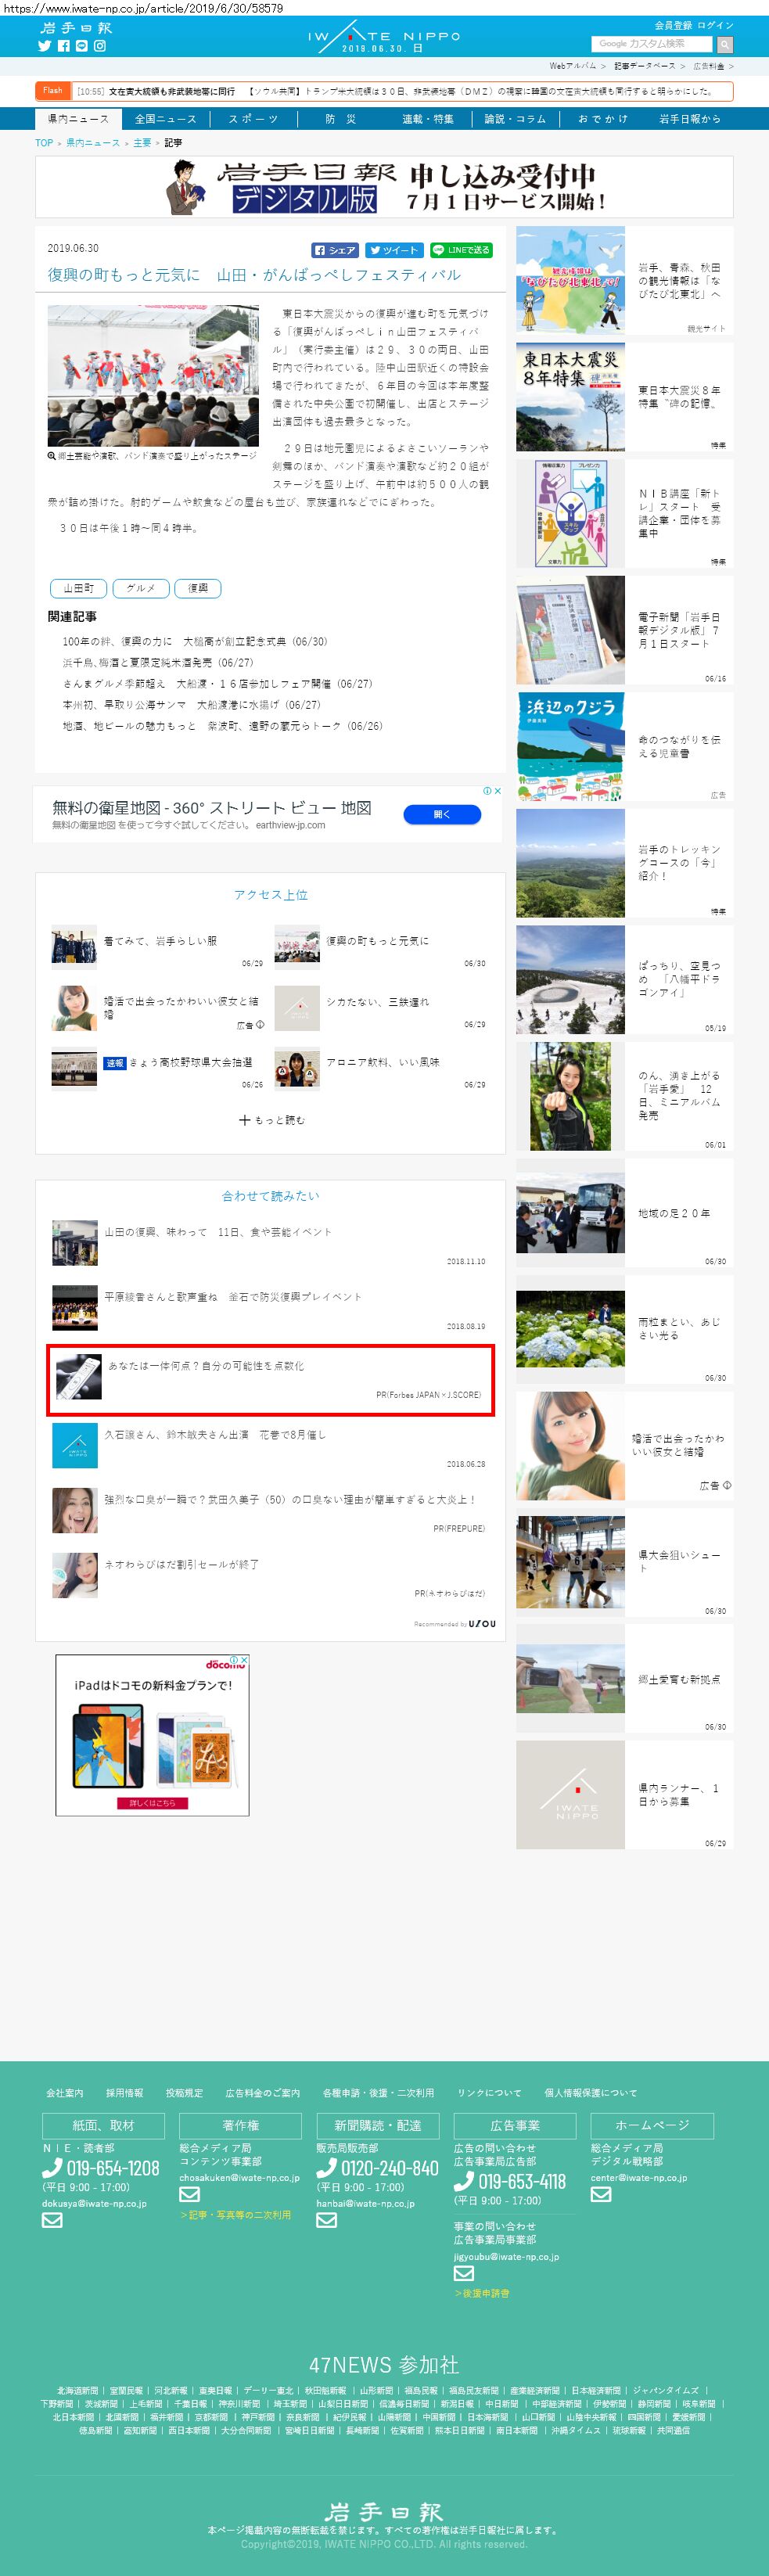Expand list with もっと読む plus button
Screen dimensions: 769x2576
(271, 1120)
